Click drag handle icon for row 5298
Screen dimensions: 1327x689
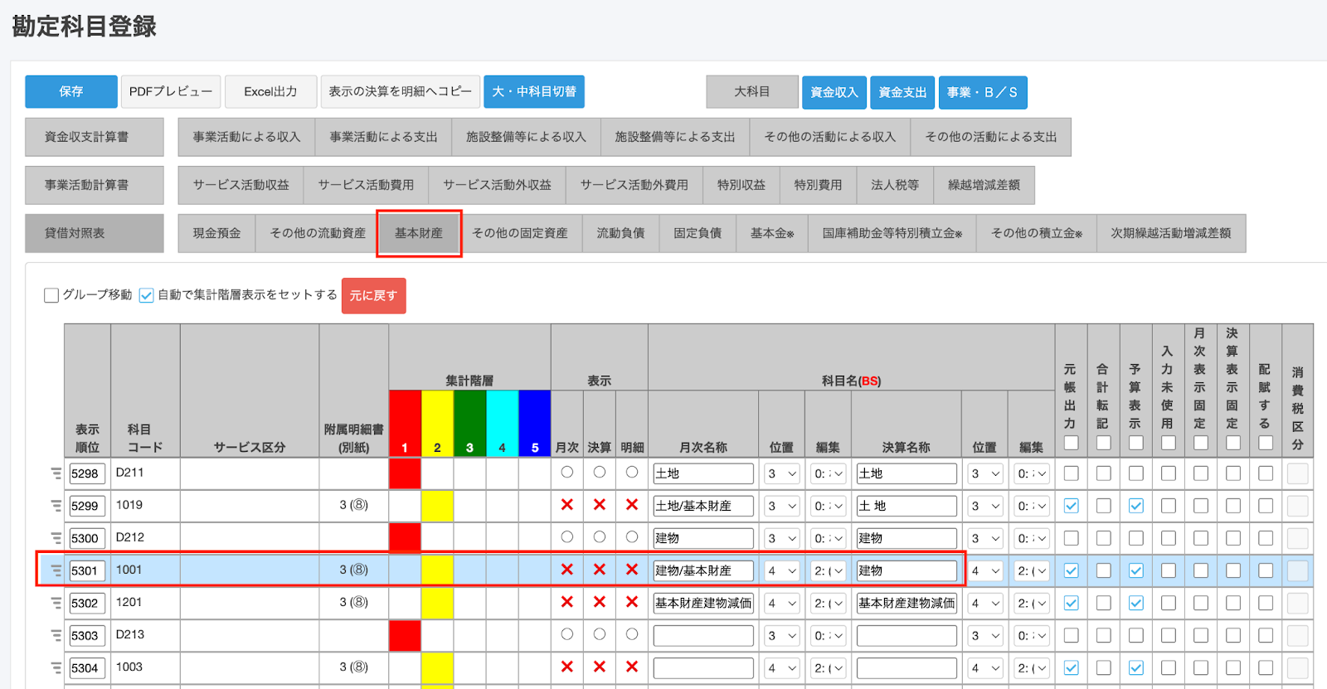(56, 473)
